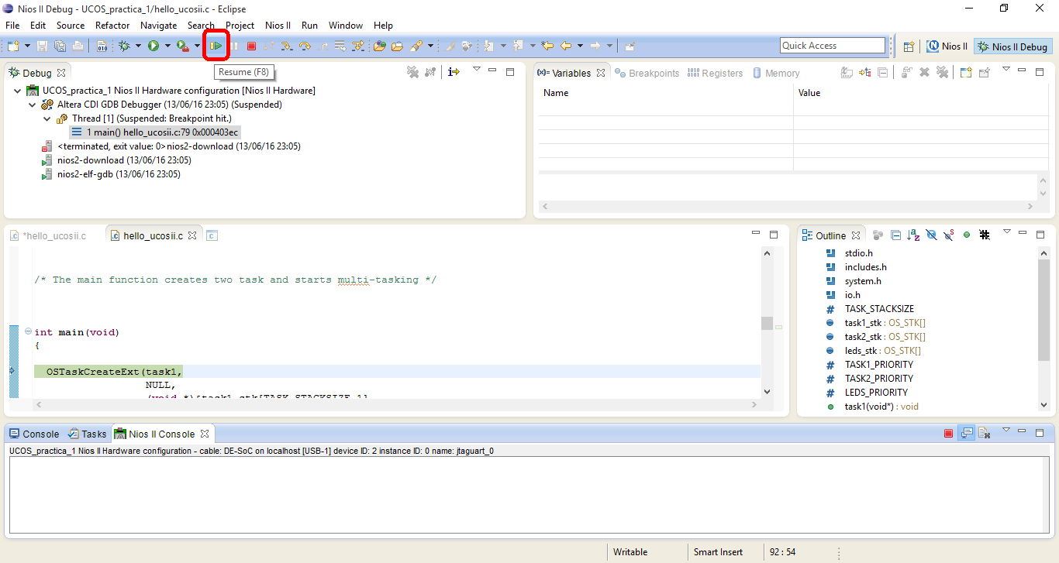Launch the Debug bug icon in main toolbar

point(124,46)
